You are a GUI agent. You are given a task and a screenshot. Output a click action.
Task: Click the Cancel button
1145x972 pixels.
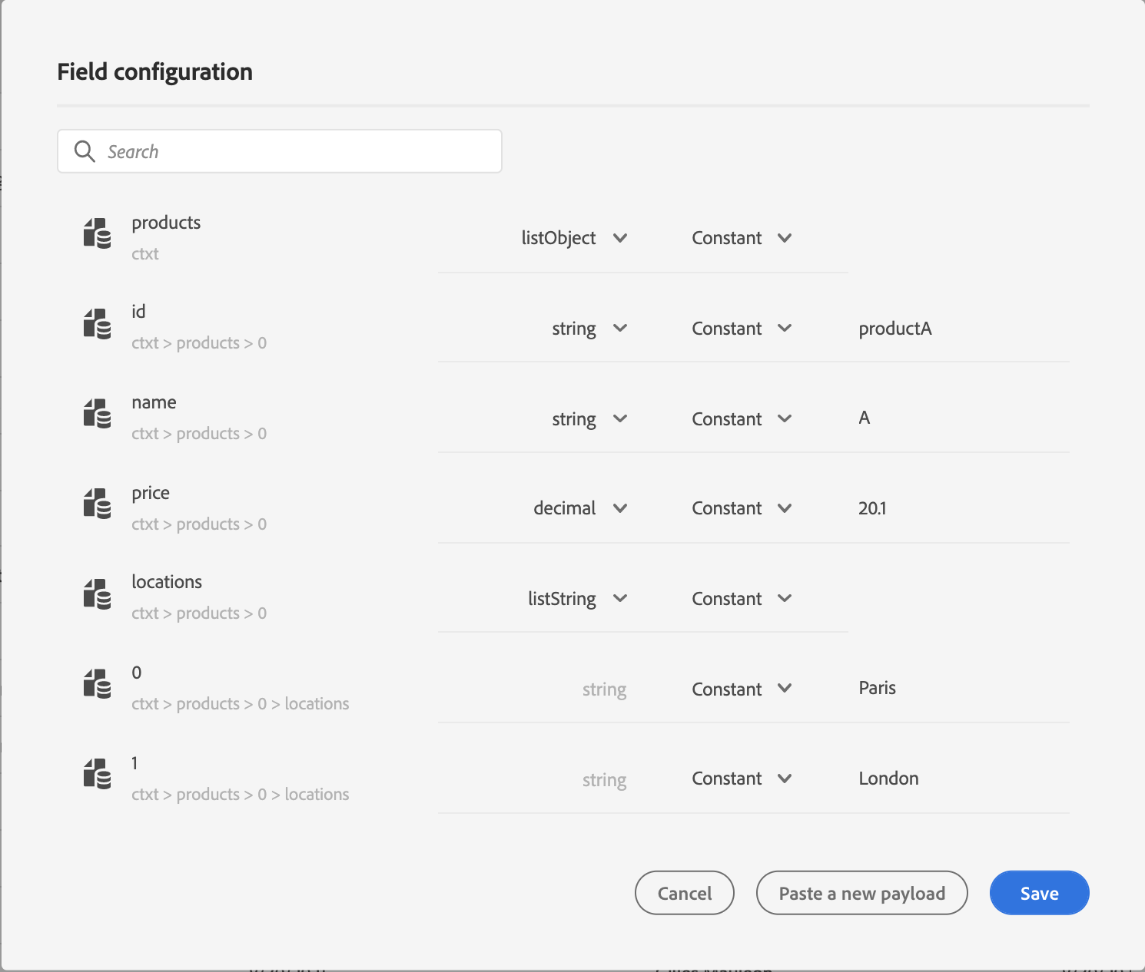click(684, 893)
